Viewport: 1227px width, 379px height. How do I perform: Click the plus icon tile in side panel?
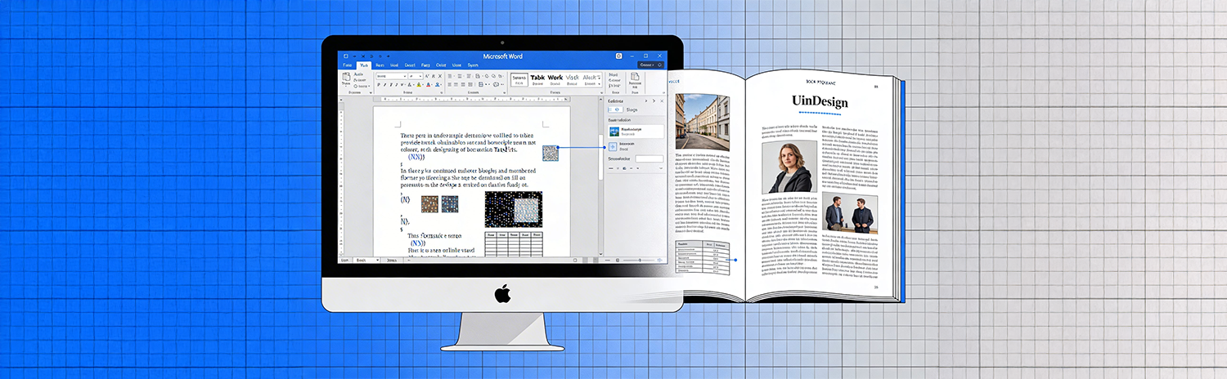pyautogui.click(x=613, y=147)
